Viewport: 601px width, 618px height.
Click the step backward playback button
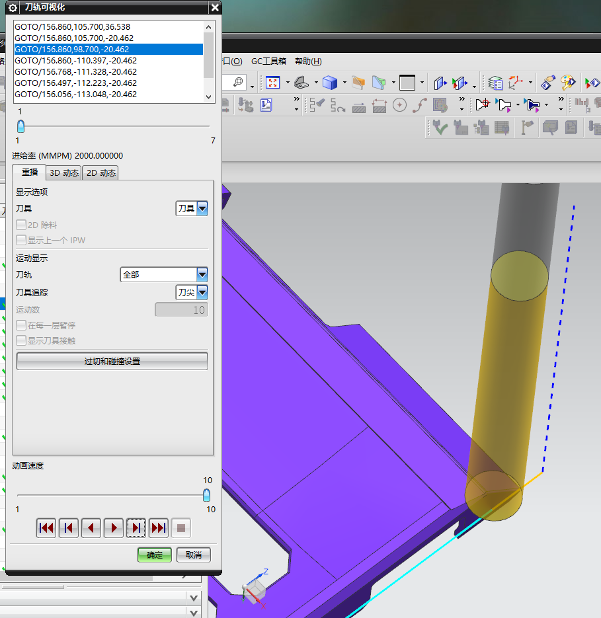(91, 527)
